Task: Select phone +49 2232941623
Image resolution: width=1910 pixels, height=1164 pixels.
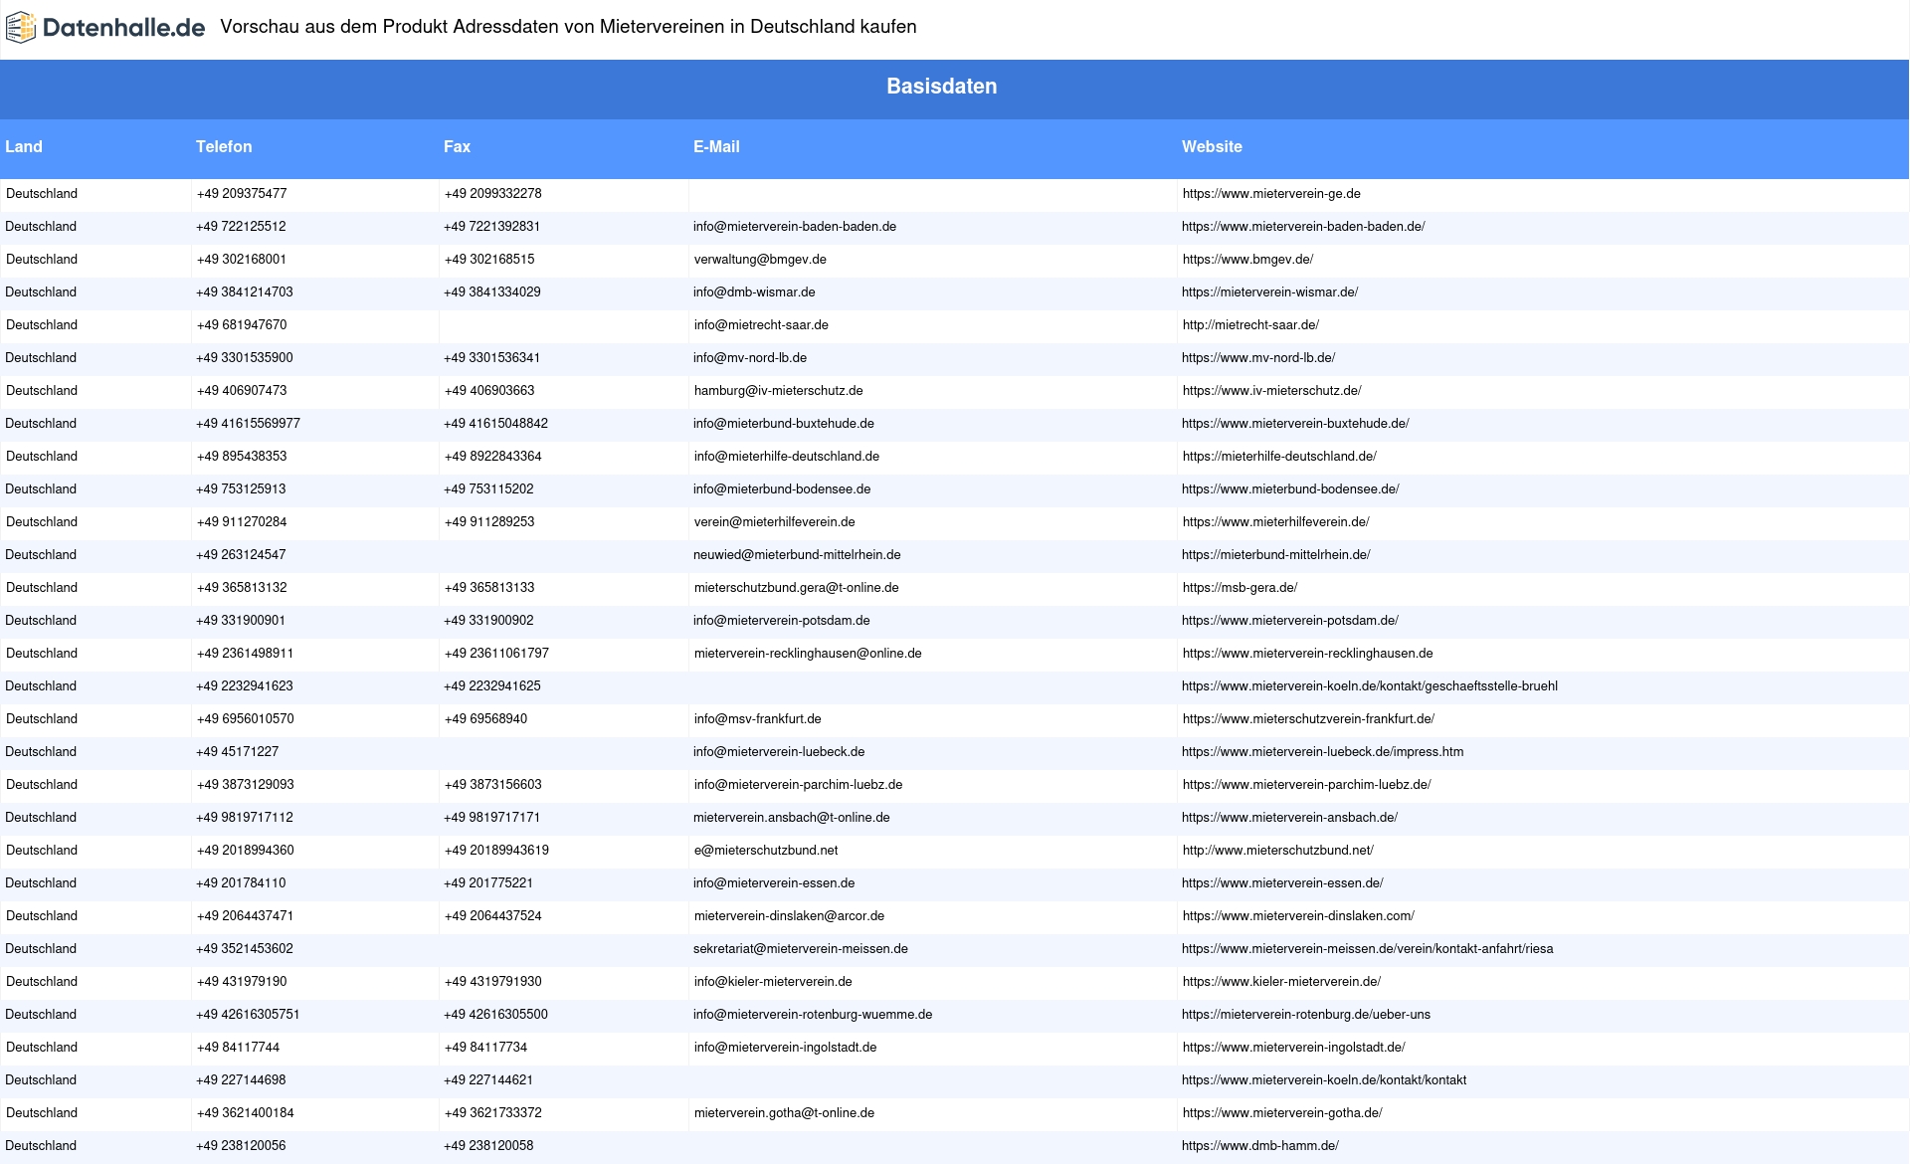Action: pos(245,686)
